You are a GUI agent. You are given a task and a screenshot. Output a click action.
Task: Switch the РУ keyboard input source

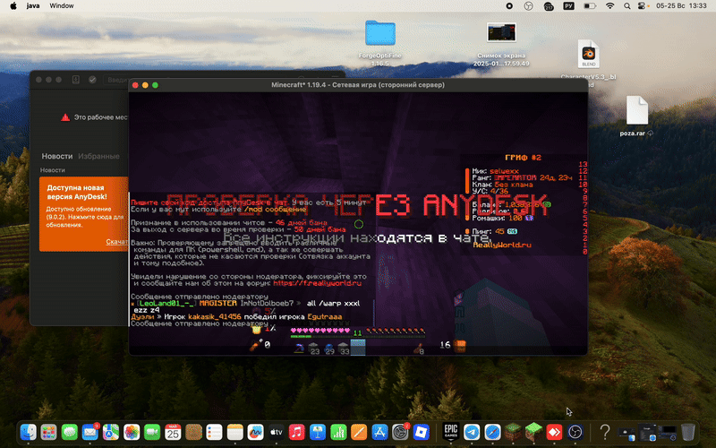[x=568, y=6]
